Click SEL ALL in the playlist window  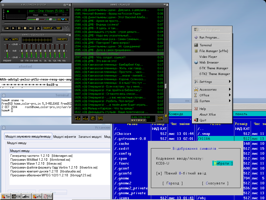click(x=93, y=118)
